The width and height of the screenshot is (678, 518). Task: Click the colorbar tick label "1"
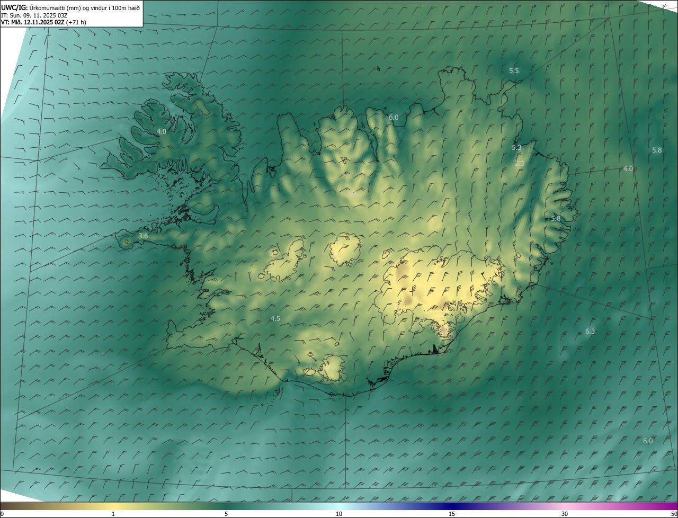click(113, 514)
